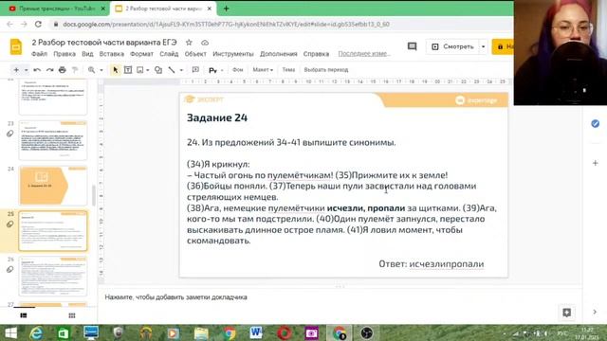Go to Google Slides home icon
The width and height of the screenshot is (607, 341).
pyautogui.click(x=16, y=47)
